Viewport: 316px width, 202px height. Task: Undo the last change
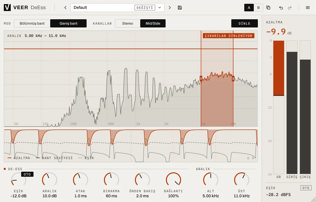281,8
